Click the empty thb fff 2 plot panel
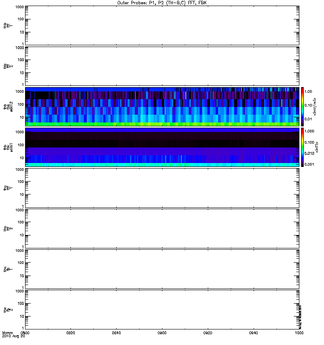 [162, 66]
